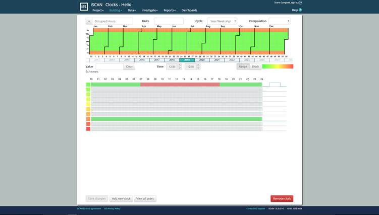
Task: Click the full-day green bar in orange scheme row
Action: coord(177,119)
